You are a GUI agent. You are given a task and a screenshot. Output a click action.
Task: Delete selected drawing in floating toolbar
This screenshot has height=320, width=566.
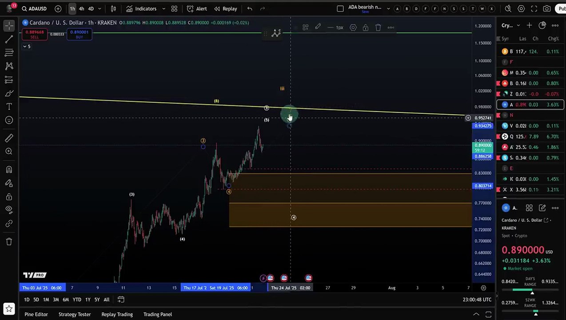click(x=378, y=28)
